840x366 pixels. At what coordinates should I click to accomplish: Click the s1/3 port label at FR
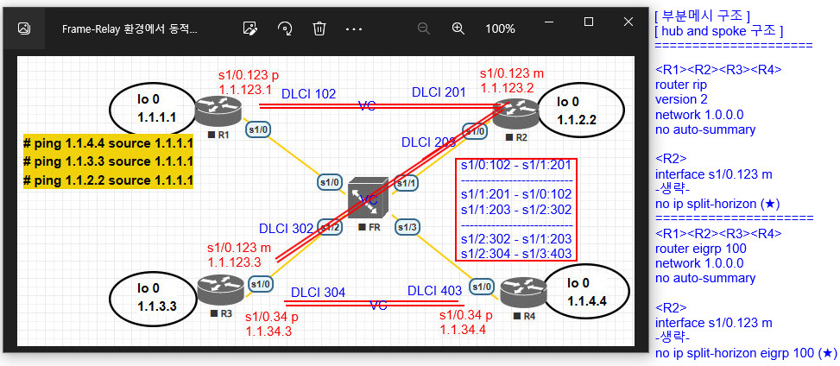coord(407,228)
